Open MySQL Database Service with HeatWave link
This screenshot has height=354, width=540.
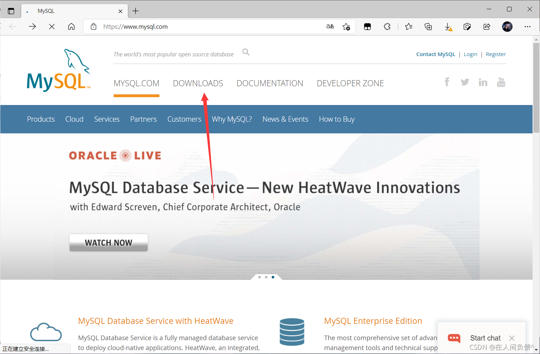coord(156,321)
